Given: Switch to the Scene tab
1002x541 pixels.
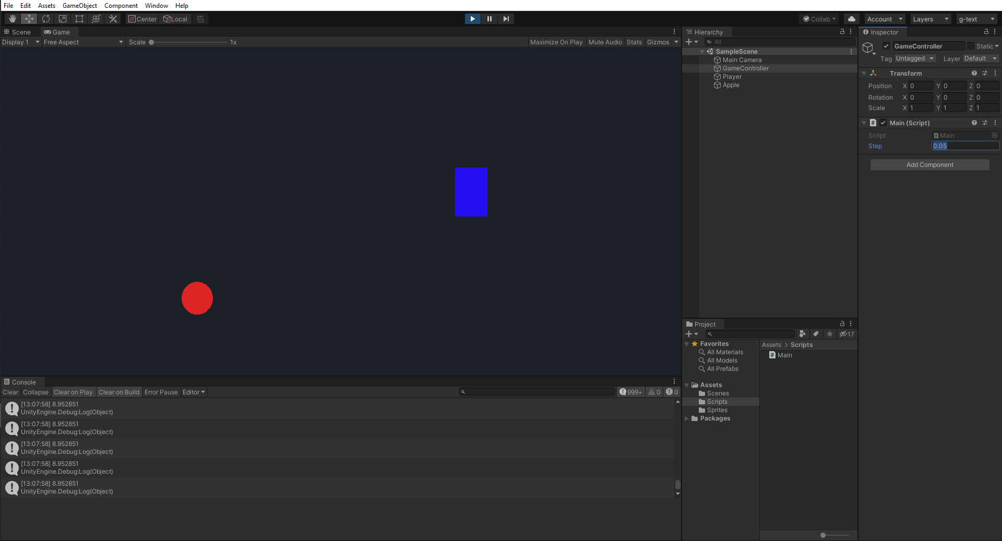Looking at the screenshot, I should click(18, 32).
